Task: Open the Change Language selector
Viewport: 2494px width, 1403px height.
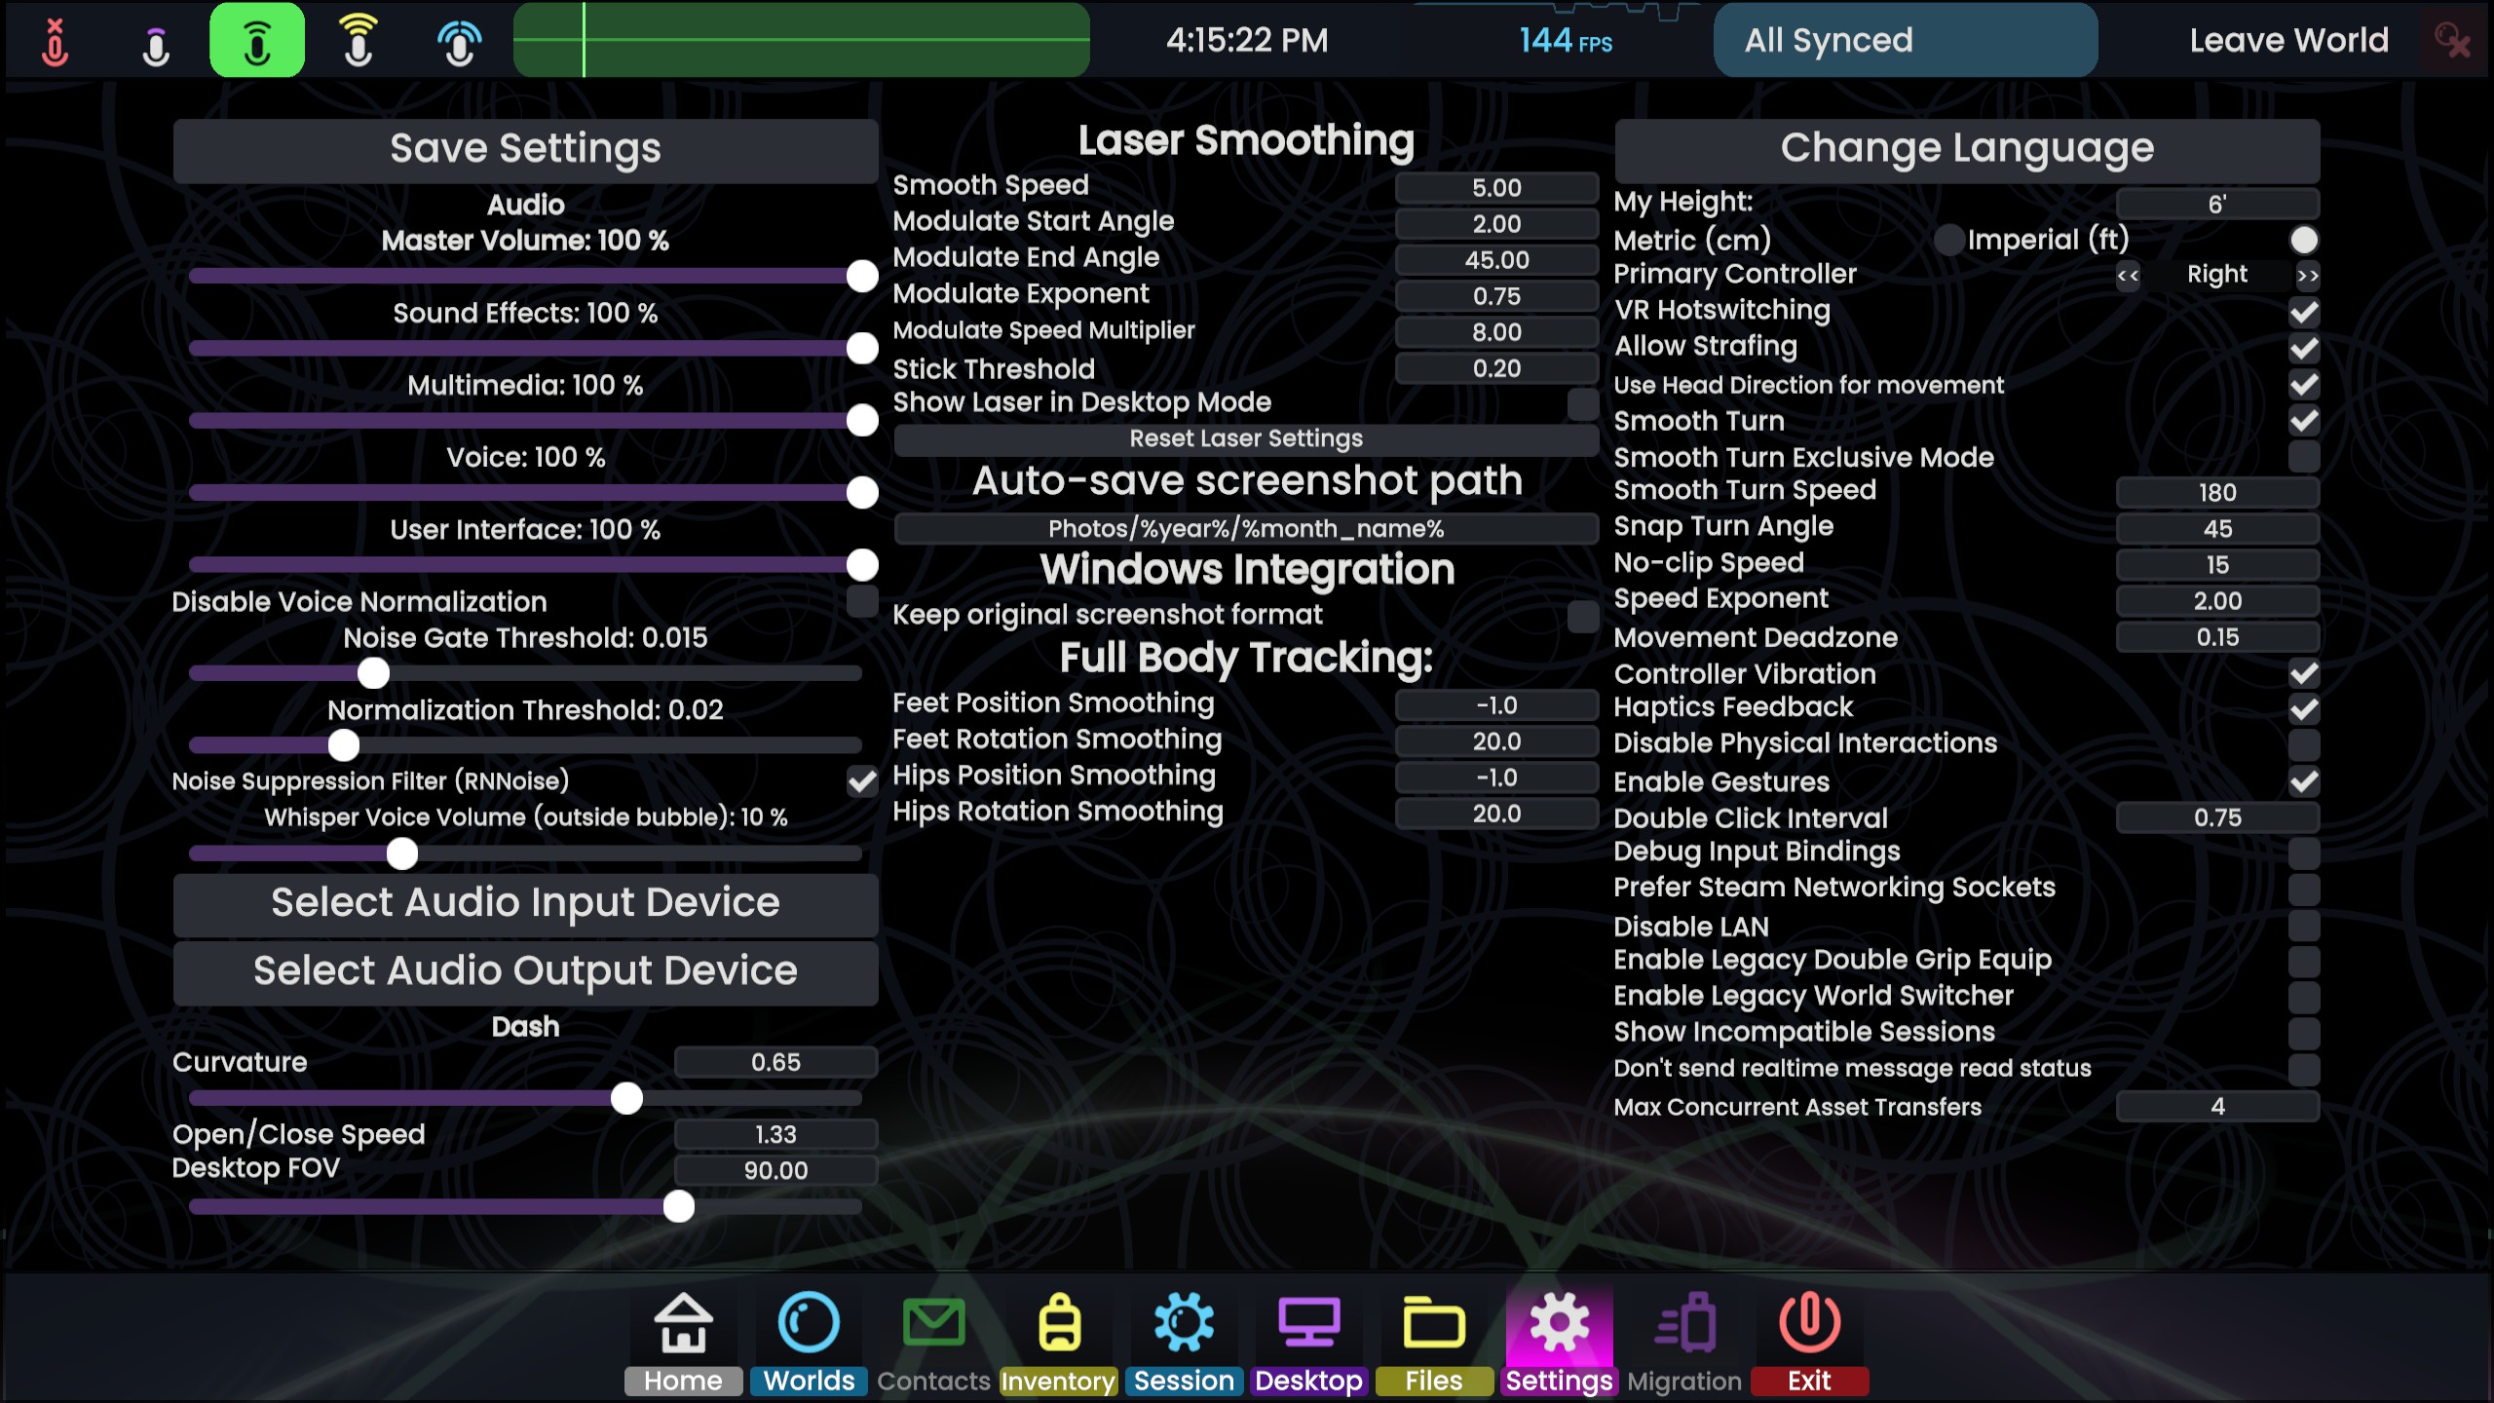Action: coord(1967,149)
